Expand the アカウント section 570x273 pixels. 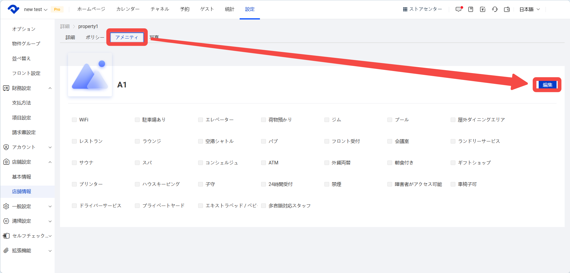click(x=50, y=147)
